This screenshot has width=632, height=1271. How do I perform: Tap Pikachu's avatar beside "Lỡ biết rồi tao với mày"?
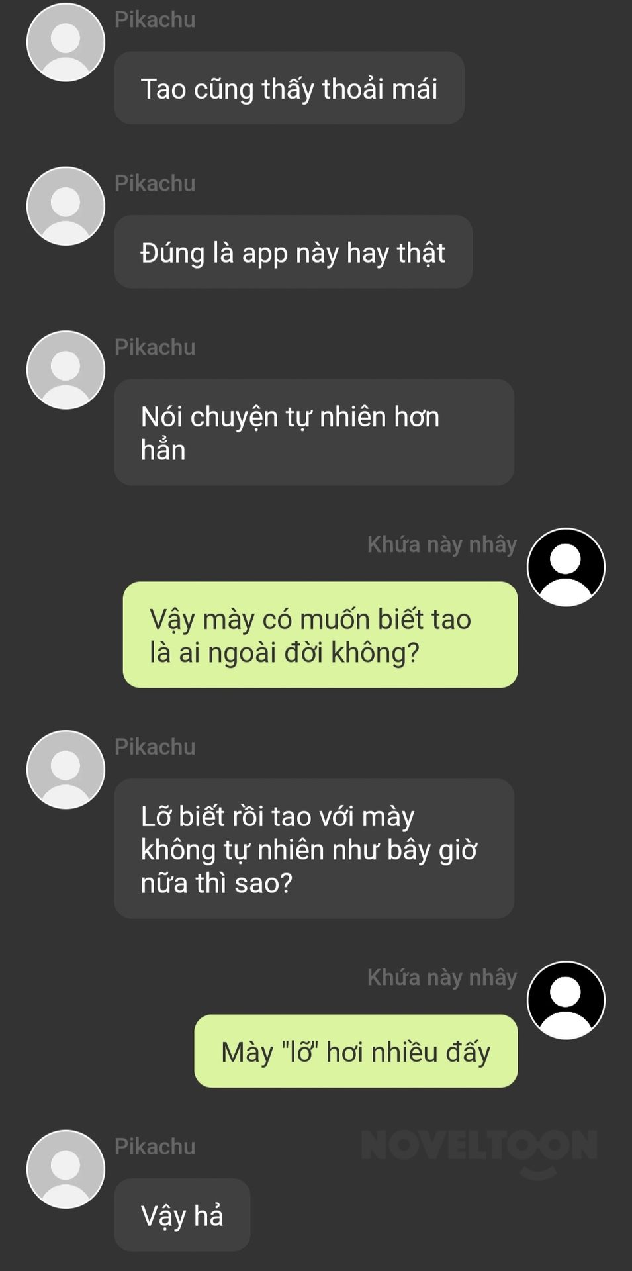click(66, 770)
